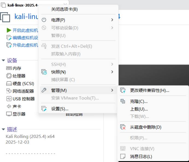Click the snapshot clock icon beside 快照(N)

click(x=44, y=72)
